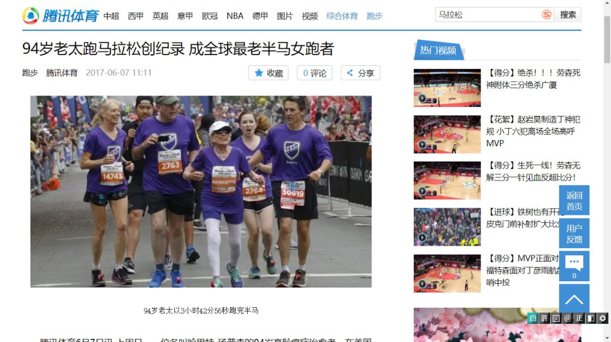Toggle the 自 button in bottom toolbar
611x342 pixels.
tap(532, 318)
